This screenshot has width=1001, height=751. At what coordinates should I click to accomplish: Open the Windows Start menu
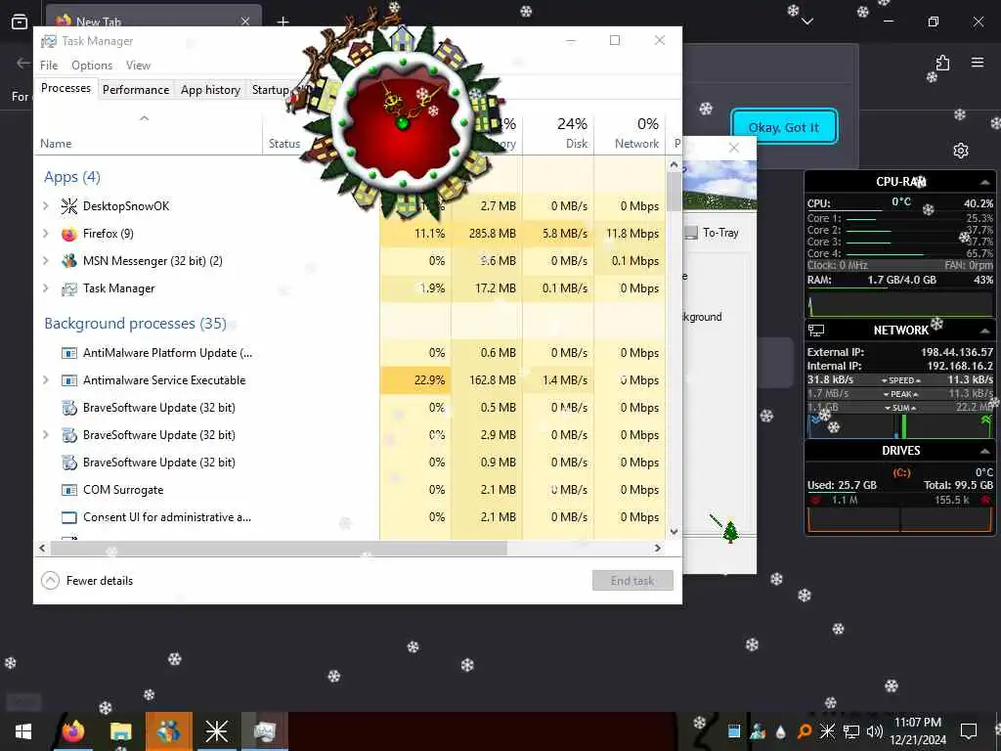tap(23, 731)
